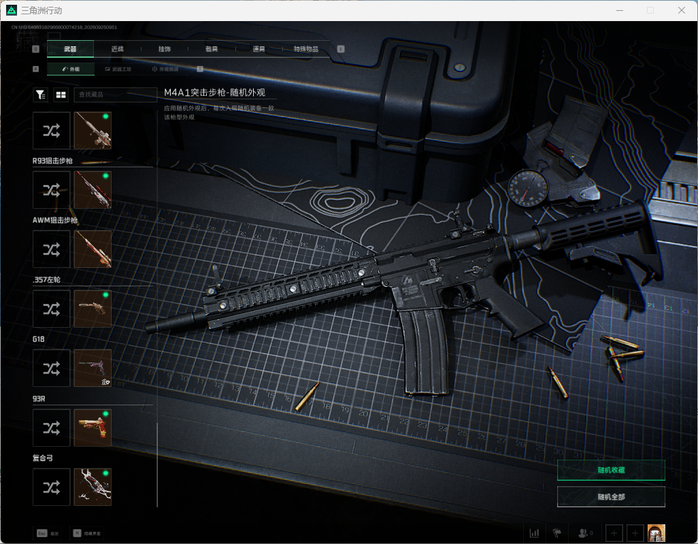Click the shuffle icon under R93狙击步枪
Image resolution: width=698 pixels, height=544 pixels.
[x=52, y=190]
